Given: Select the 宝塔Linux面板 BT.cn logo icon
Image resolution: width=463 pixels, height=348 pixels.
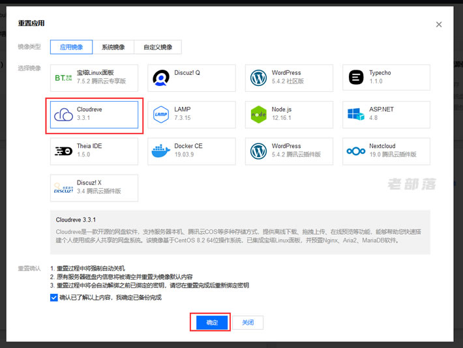Looking at the screenshot, I should click(x=63, y=78).
